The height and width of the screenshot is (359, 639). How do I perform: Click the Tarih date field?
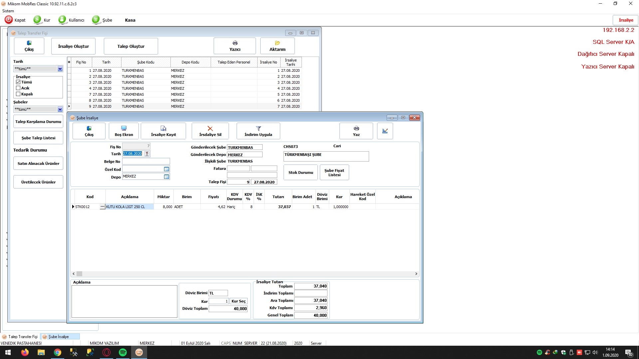(x=132, y=154)
